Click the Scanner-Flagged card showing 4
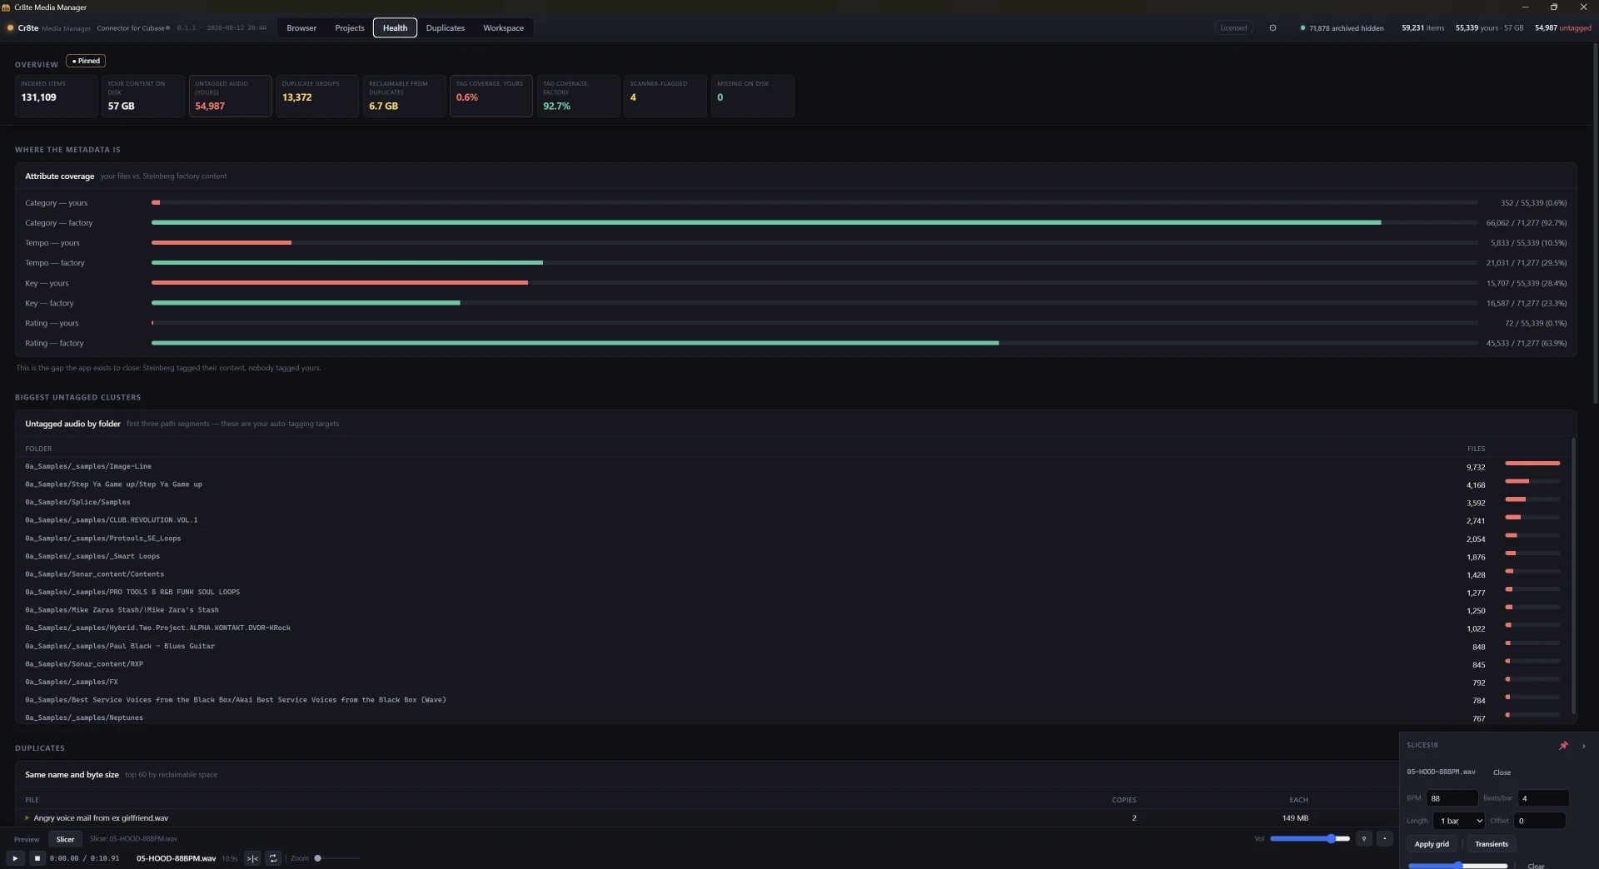This screenshot has height=869, width=1599. 665,96
